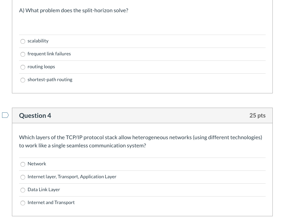Click the answer text 'Data Link Layer'

pos(44,189)
